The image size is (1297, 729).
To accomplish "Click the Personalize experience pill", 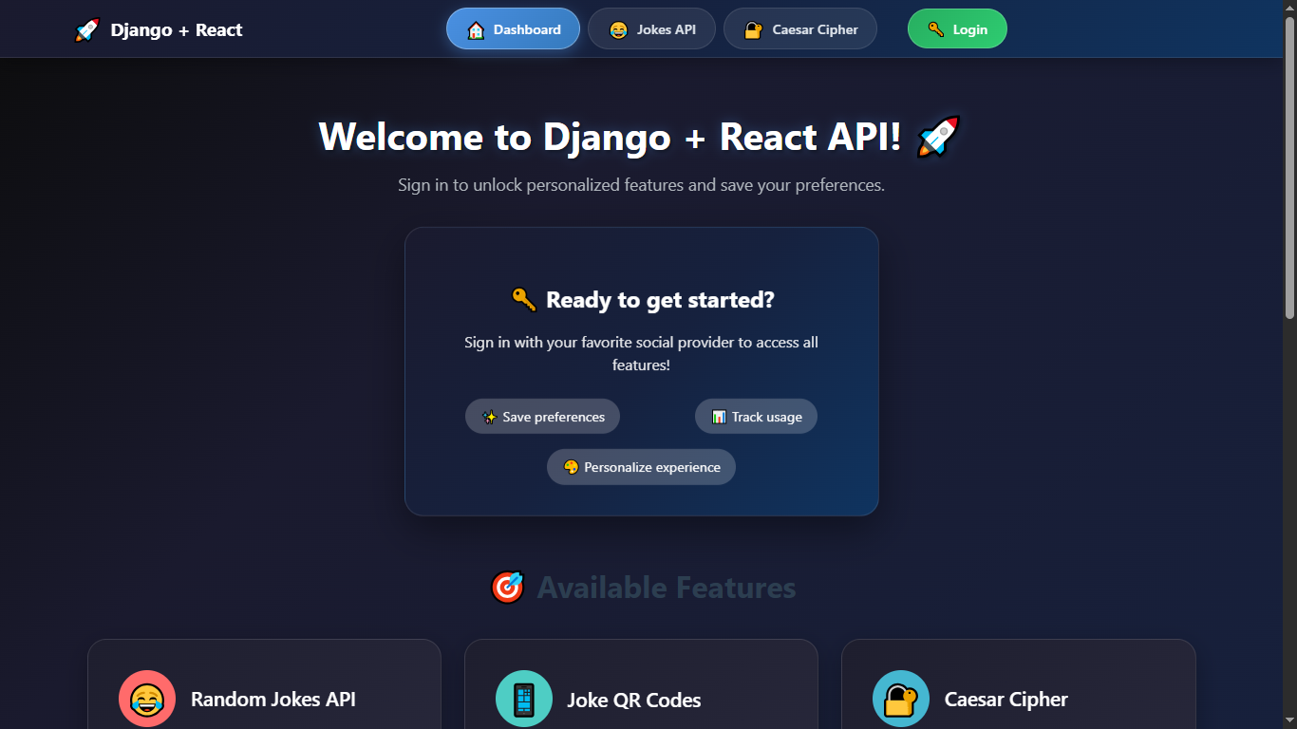I will 641,466.
